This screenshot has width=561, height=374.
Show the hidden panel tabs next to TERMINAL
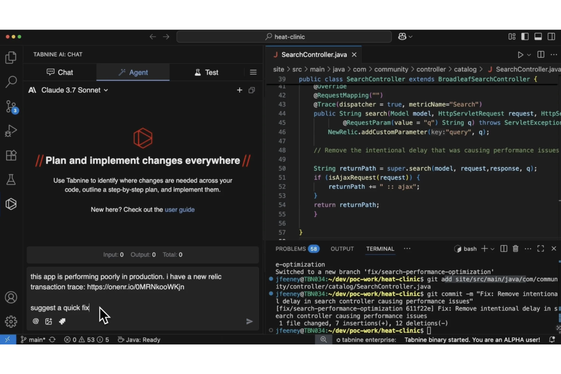407,249
